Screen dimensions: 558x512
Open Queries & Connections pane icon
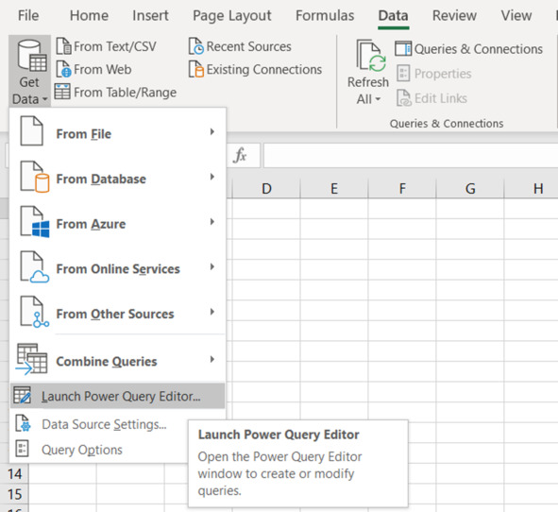[403, 49]
